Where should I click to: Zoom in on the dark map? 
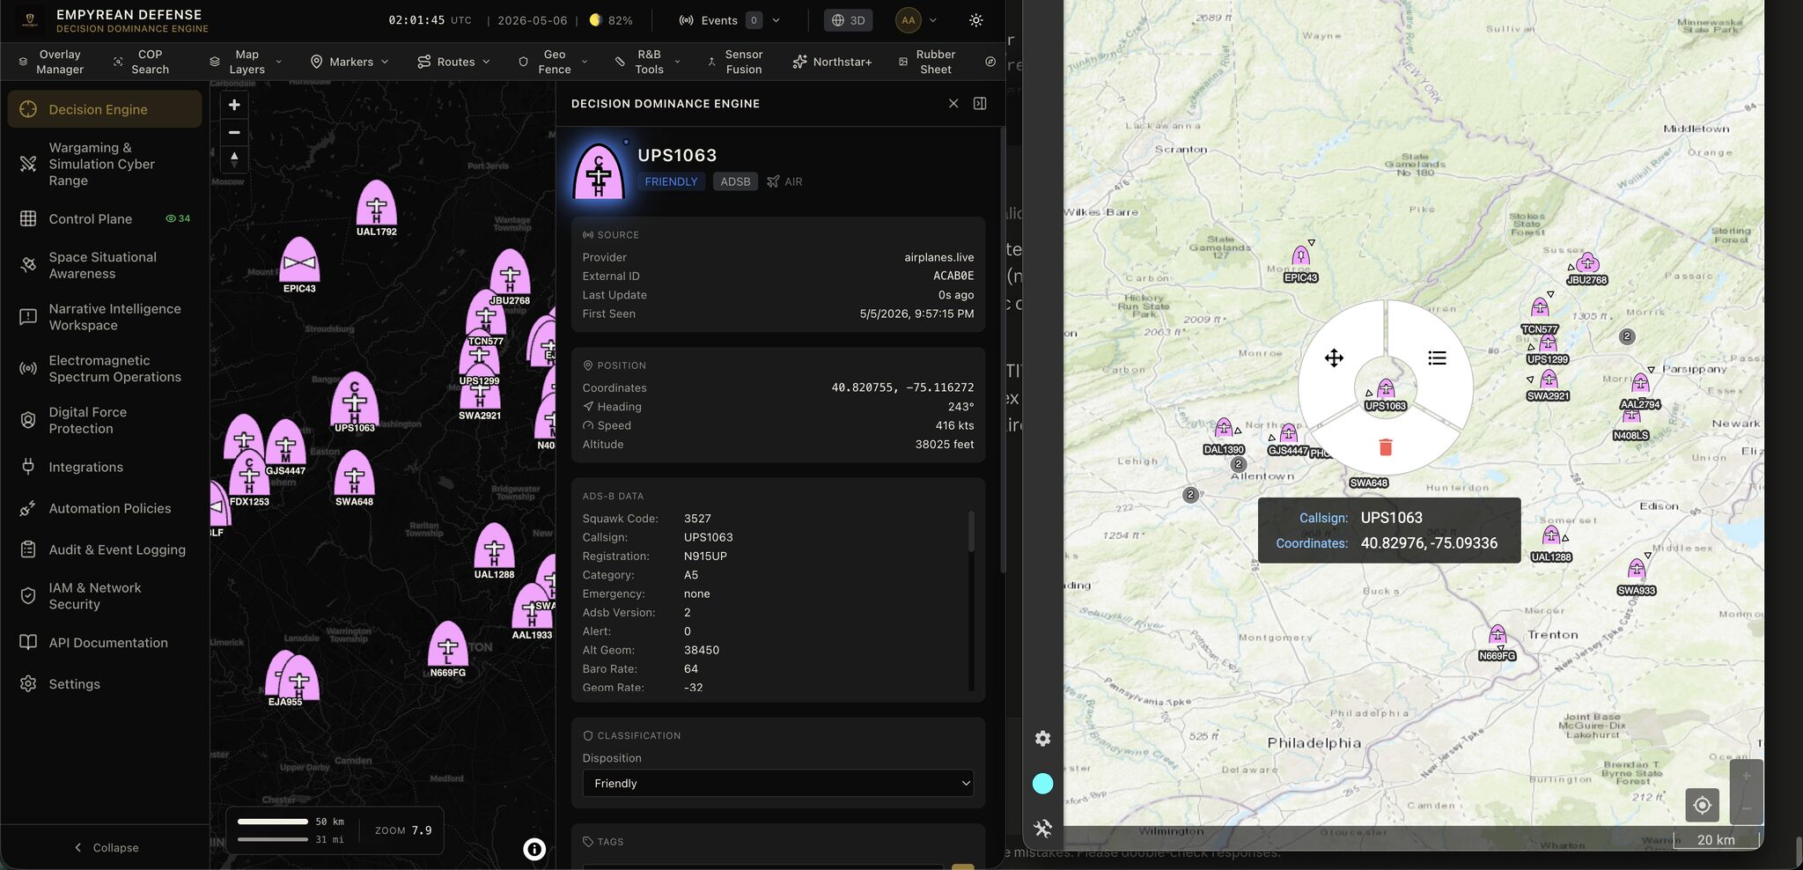(234, 105)
